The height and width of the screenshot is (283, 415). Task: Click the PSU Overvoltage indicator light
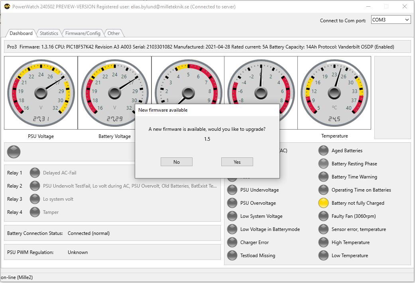click(232, 203)
